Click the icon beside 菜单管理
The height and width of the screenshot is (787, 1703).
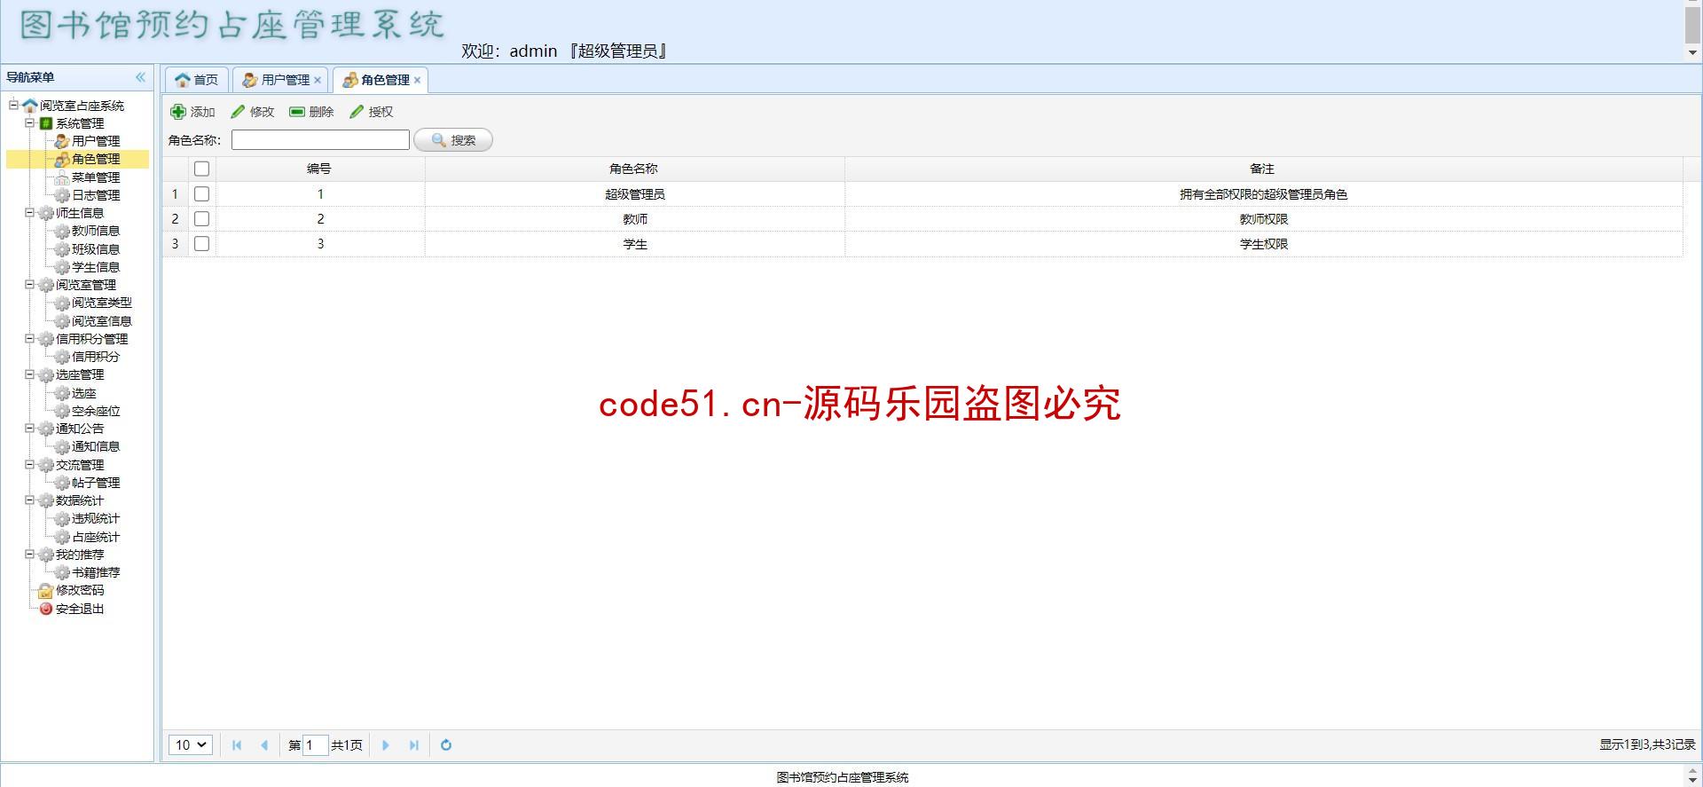62,177
